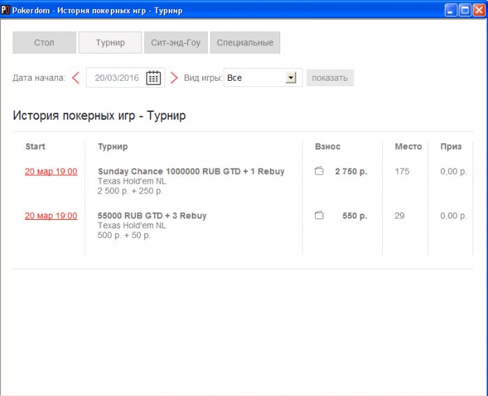
Task: Close the Pokerdom window
Action: coord(479,10)
